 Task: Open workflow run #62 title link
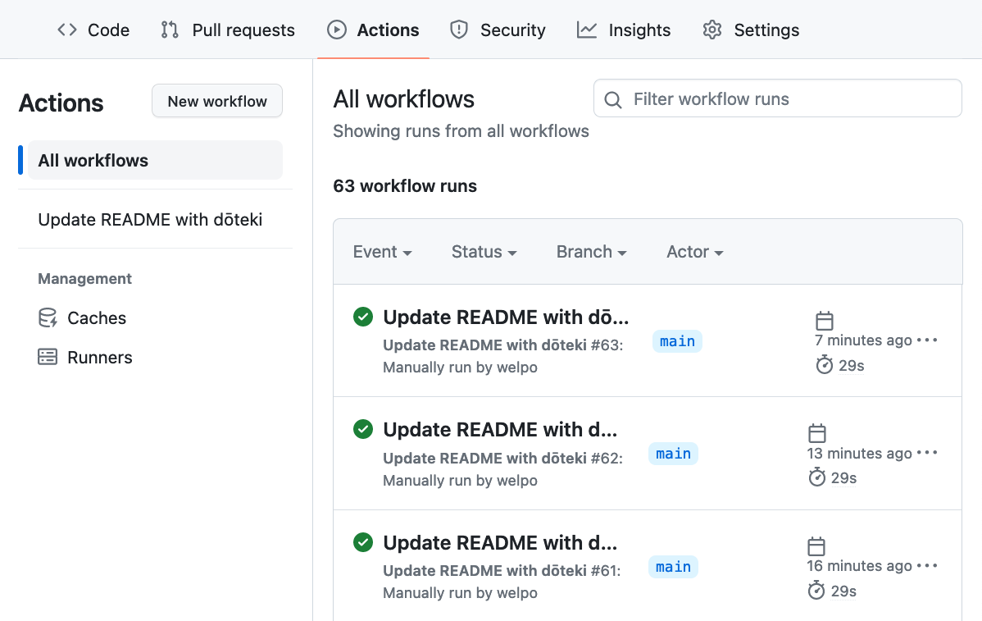tap(500, 430)
